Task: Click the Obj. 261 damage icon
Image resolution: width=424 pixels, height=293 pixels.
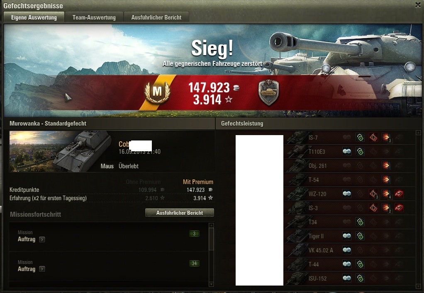Action: point(386,165)
